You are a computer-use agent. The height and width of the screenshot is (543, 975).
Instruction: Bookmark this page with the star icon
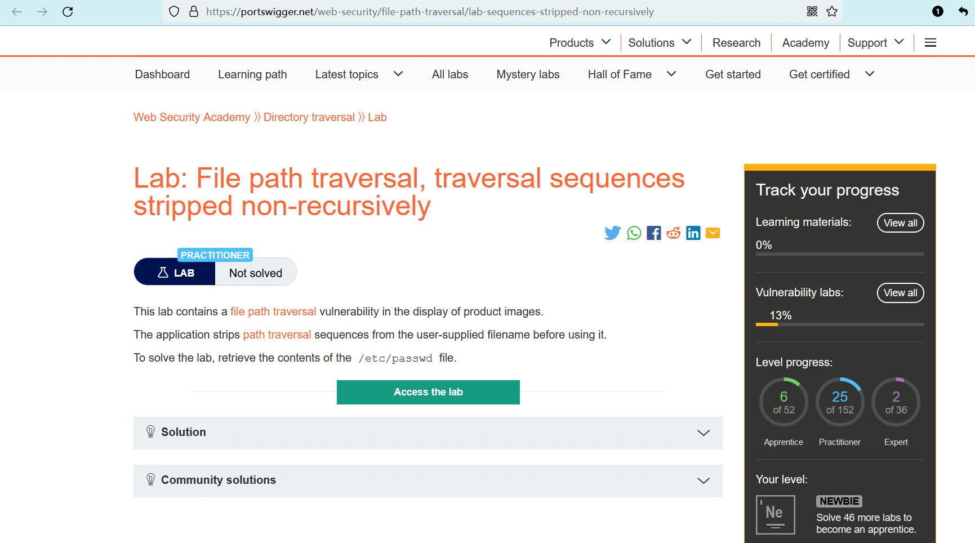(x=832, y=12)
